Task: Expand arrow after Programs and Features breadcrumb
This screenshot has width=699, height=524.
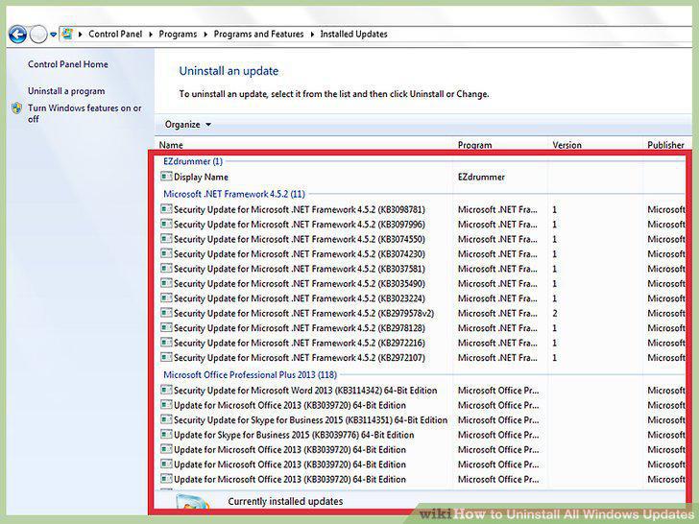Action: tap(312, 35)
